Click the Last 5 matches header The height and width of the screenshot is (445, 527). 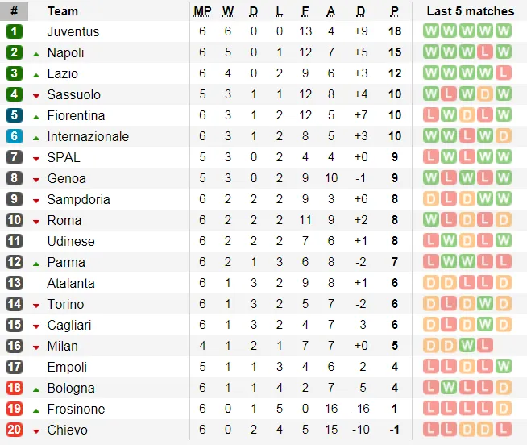click(471, 11)
